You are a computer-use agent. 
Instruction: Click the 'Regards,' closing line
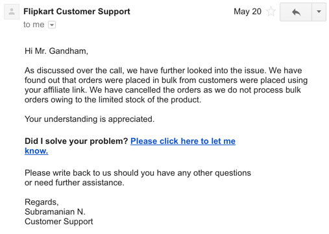[x=42, y=202]
